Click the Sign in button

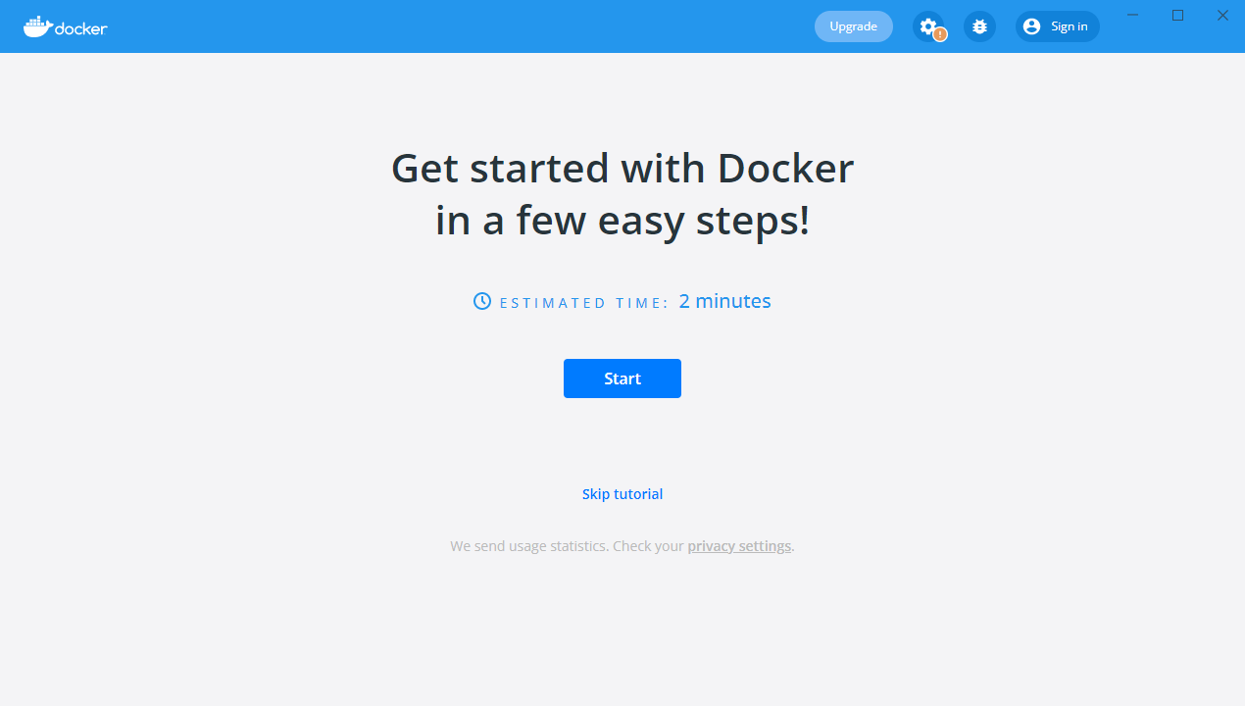1057,26
